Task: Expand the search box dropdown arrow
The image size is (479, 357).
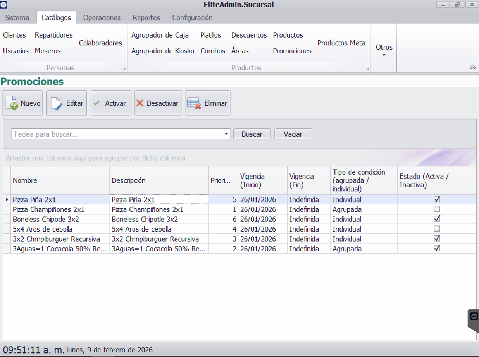Action: tap(226, 134)
